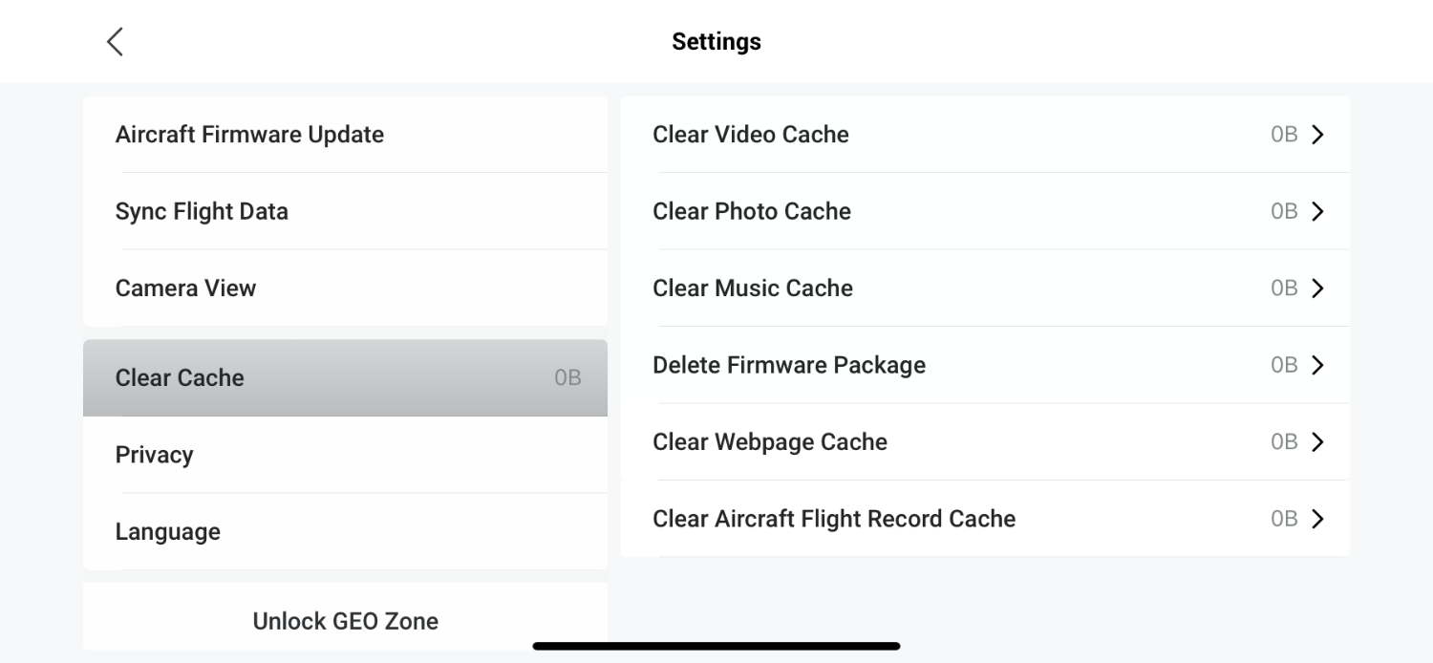Tap the home indicator bar
The height and width of the screenshot is (663, 1433).
coord(716,646)
